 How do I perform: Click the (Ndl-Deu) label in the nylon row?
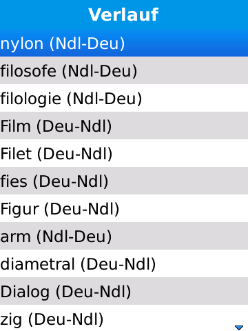(87, 43)
